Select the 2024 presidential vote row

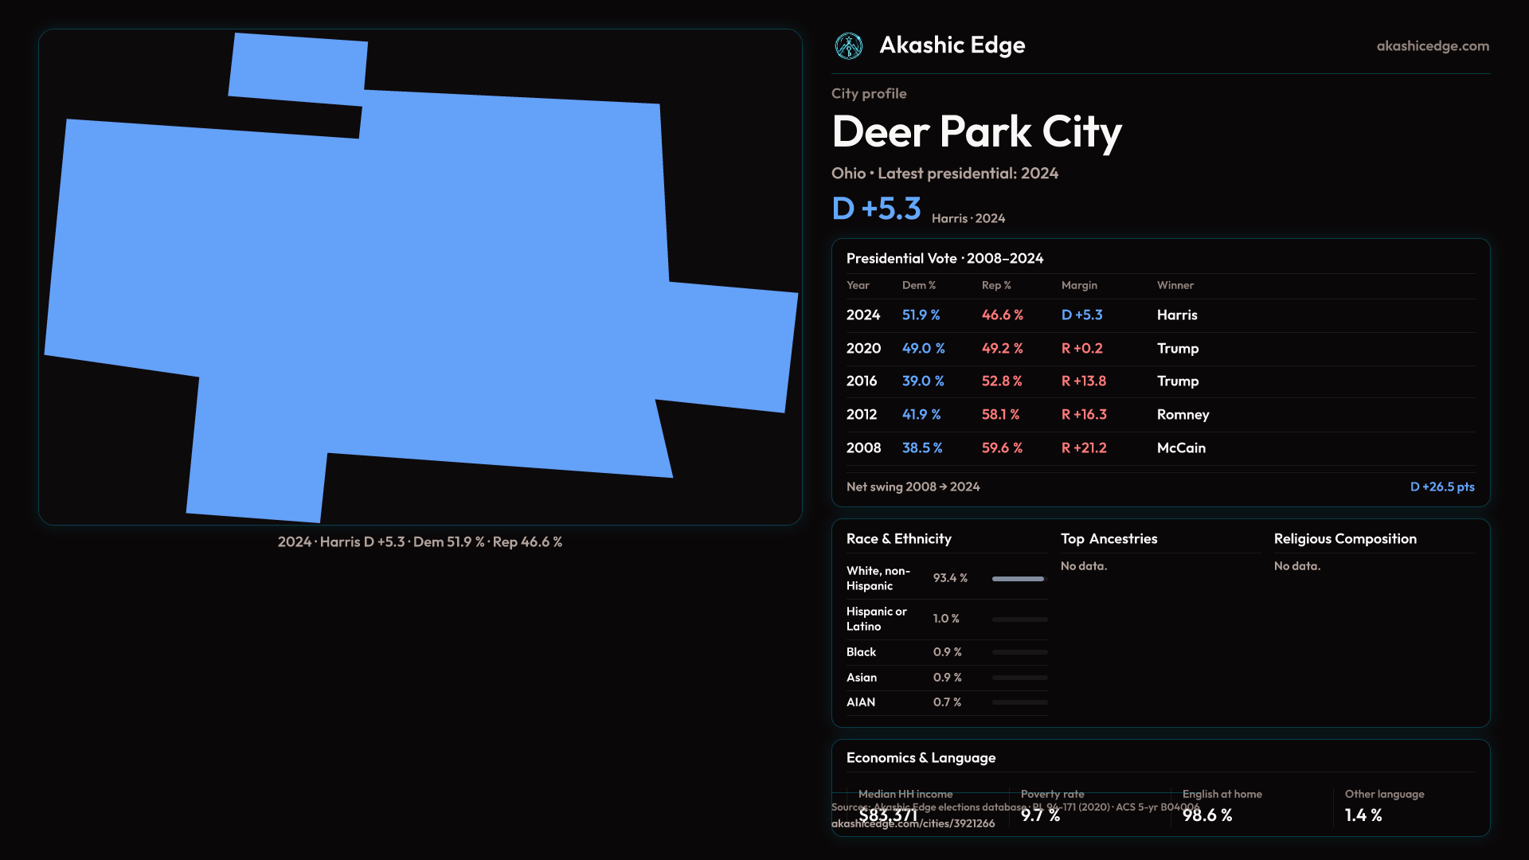pos(863,315)
